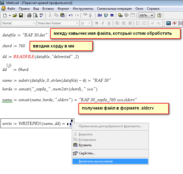183x174 pixels.
Task: Toggle Italic formatting
Action: [x=103, y=23]
